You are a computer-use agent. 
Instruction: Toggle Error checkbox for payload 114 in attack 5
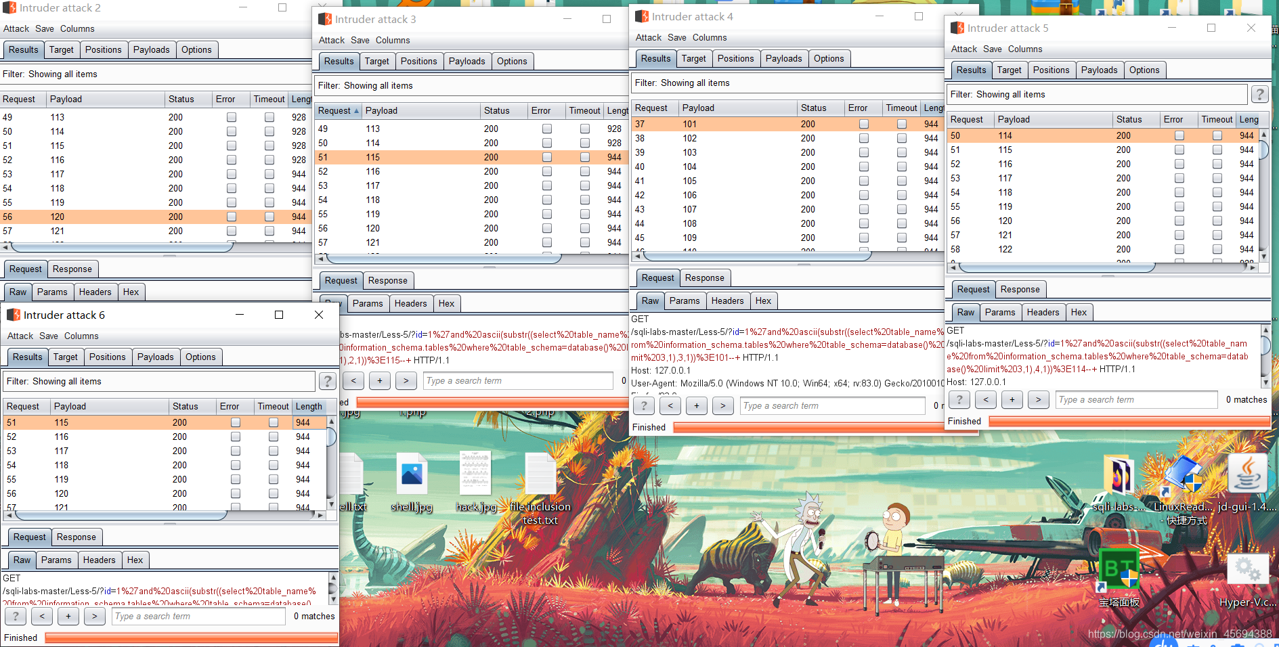click(x=1179, y=135)
